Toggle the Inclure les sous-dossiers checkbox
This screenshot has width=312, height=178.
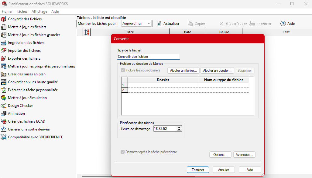coord(123,70)
